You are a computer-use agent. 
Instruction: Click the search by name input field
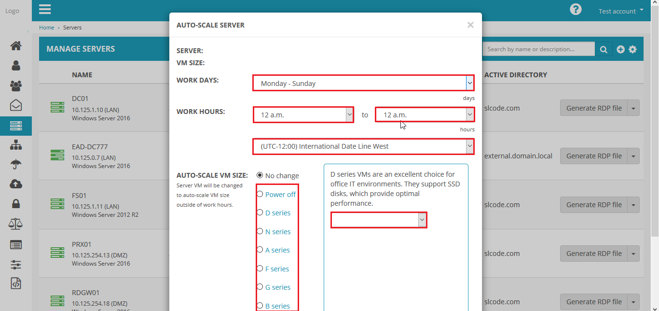[x=538, y=49]
